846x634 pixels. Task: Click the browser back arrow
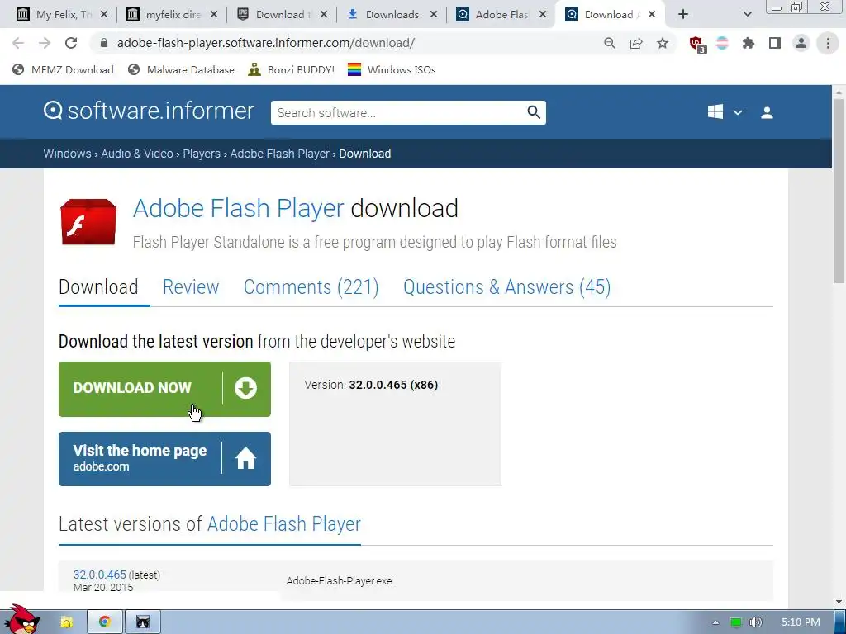click(x=18, y=43)
